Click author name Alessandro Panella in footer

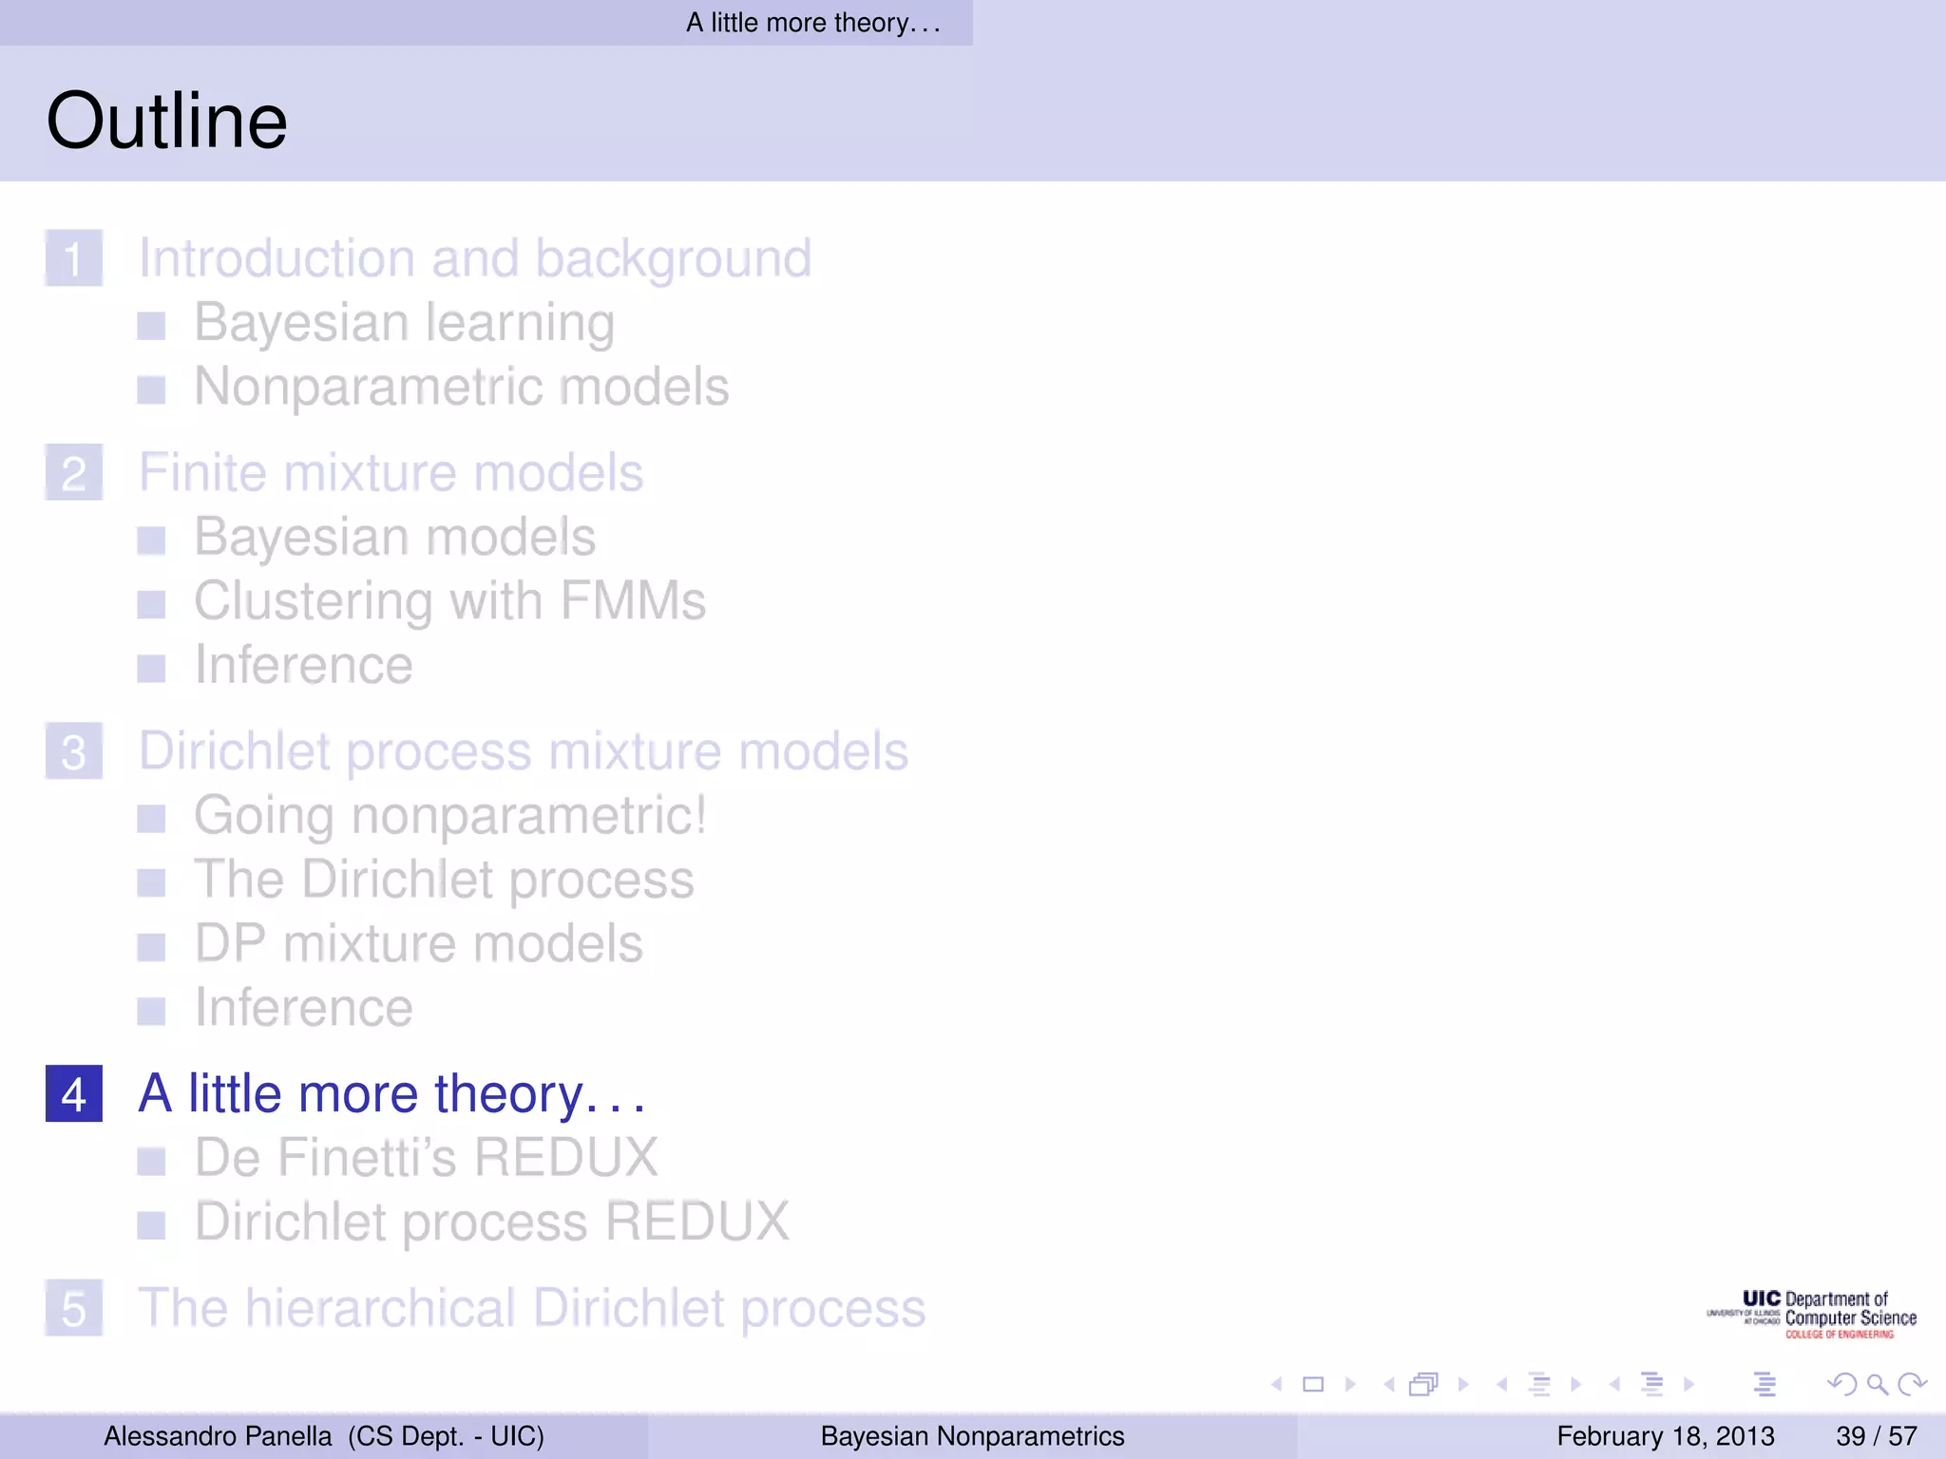219,1436
